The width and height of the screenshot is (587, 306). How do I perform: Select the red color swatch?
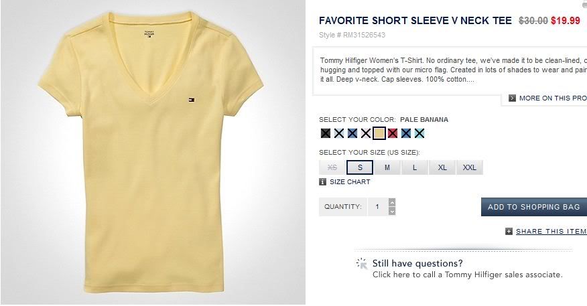click(392, 133)
